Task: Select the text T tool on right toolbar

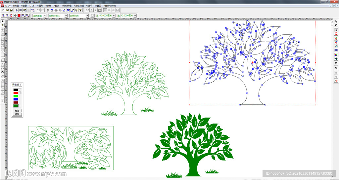Action: click(336, 25)
